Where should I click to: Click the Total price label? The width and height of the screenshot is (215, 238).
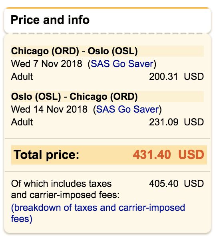pyautogui.click(x=46, y=155)
